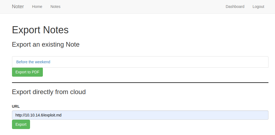This screenshot has height=135, width=275.
Task: Open the 'Before the weekend' note link
Action: click(33, 62)
